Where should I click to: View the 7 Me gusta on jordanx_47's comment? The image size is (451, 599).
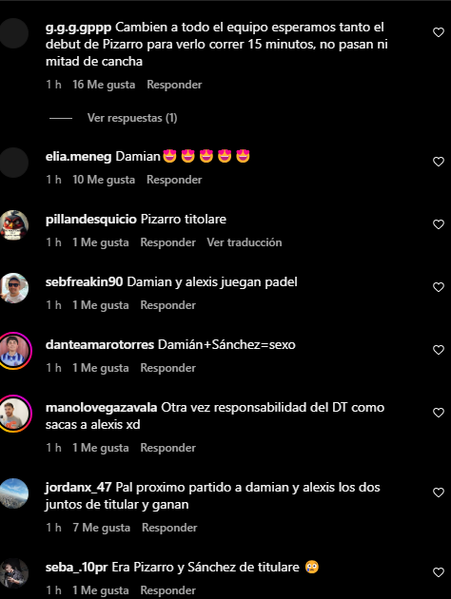point(101,528)
